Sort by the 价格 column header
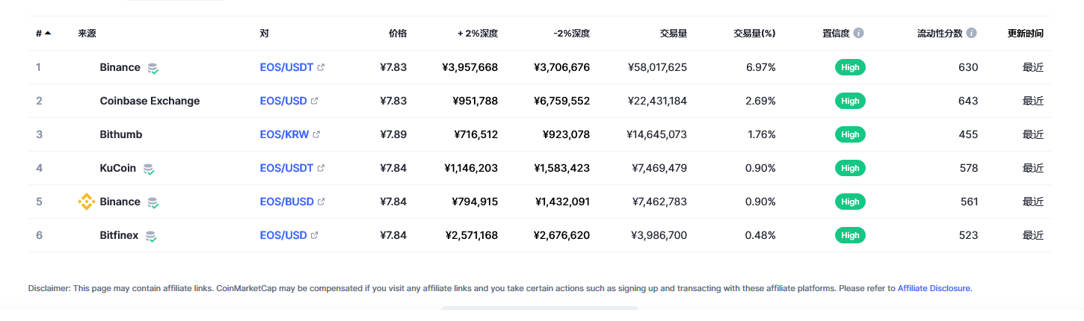 [398, 34]
